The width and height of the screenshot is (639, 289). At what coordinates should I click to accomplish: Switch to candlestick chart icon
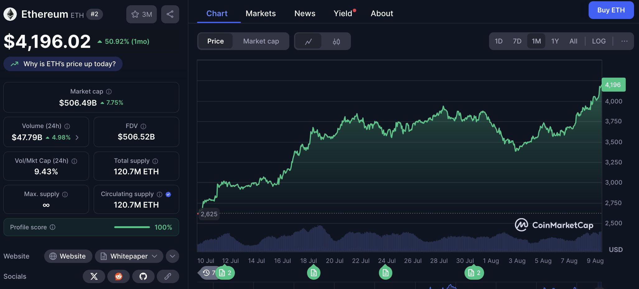click(336, 41)
